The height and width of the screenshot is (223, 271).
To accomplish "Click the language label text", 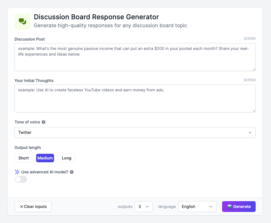I will pos(167,207).
